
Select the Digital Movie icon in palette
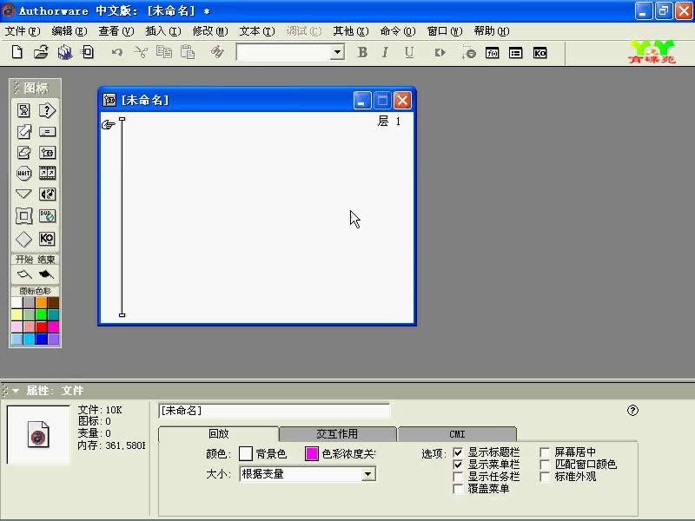[47, 173]
